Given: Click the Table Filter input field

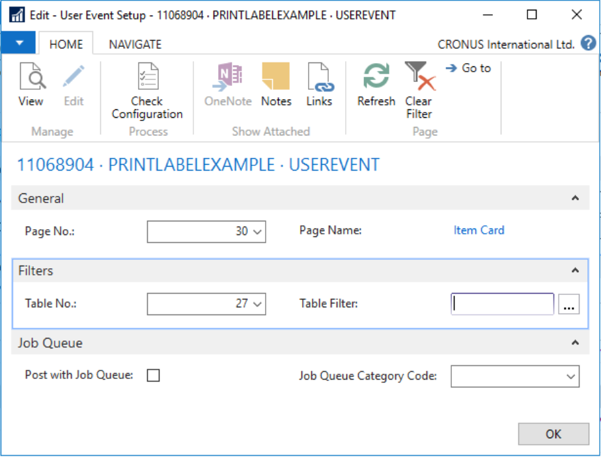Looking at the screenshot, I should (x=503, y=304).
